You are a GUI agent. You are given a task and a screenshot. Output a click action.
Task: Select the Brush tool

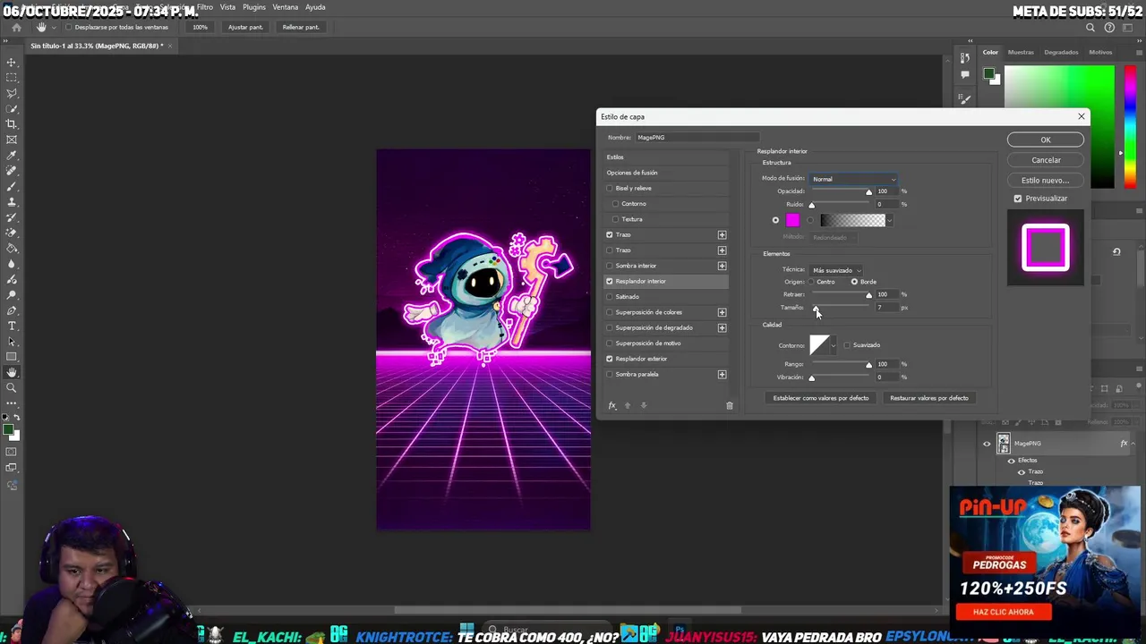[x=12, y=186]
